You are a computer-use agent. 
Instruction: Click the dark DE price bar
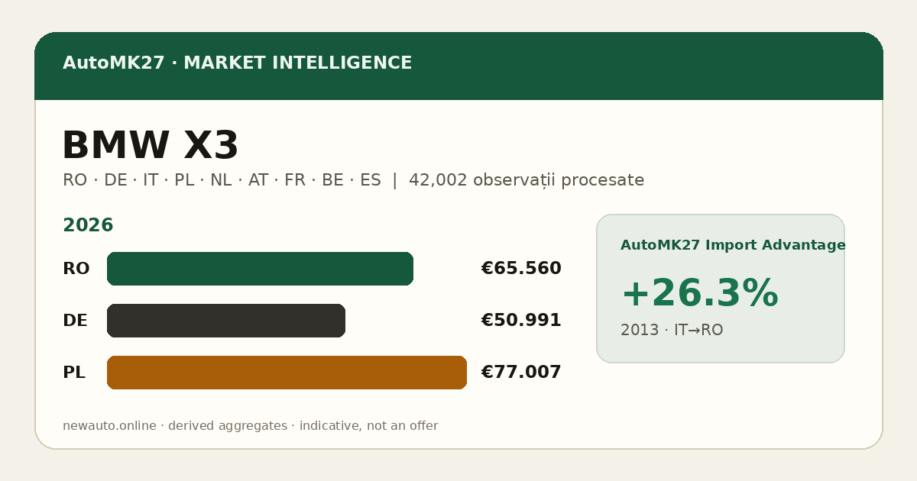coord(226,321)
